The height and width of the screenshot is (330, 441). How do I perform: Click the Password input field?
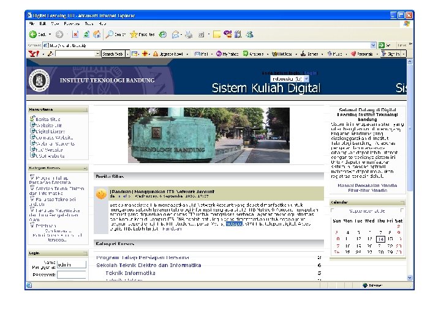point(72,275)
